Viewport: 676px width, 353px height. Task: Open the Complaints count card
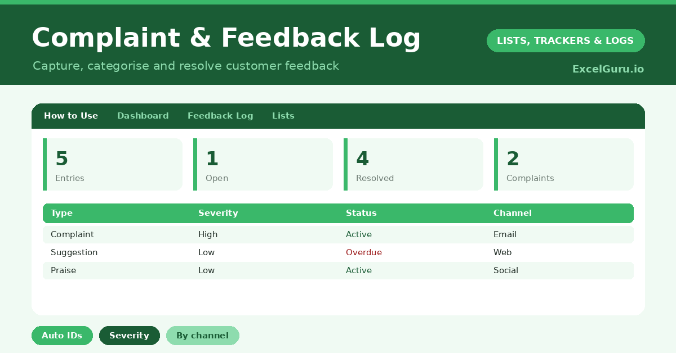[x=564, y=164]
